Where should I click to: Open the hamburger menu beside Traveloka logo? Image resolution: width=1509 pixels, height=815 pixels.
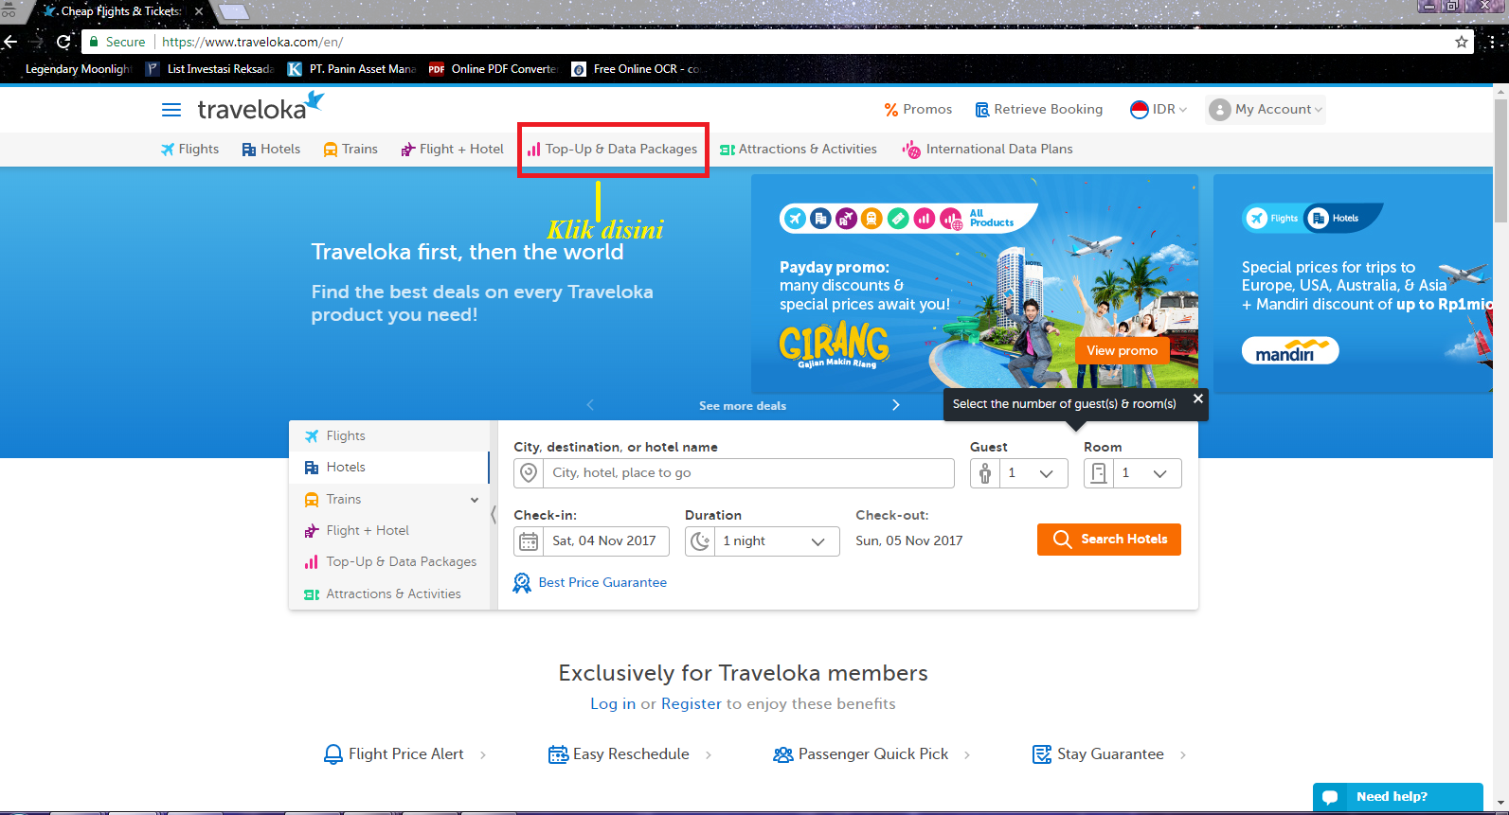(x=171, y=110)
